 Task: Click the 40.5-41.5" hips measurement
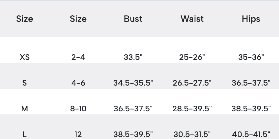tap(251, 134)
